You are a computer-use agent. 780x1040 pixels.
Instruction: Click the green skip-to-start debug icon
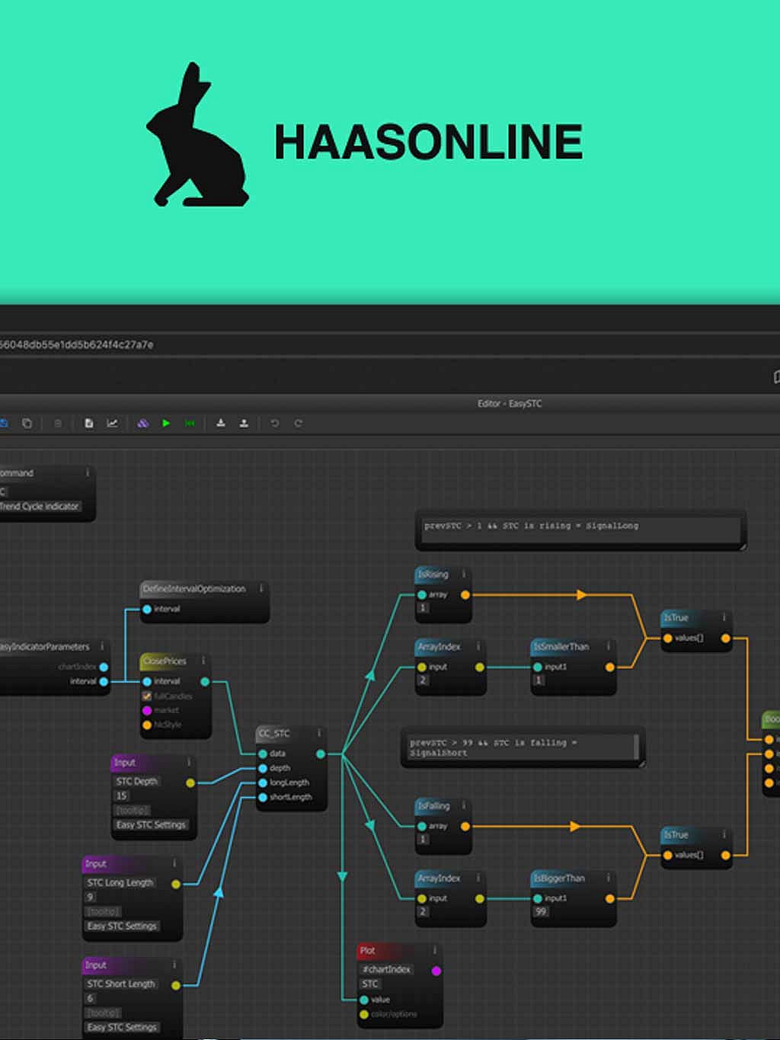tap(190, 423)
